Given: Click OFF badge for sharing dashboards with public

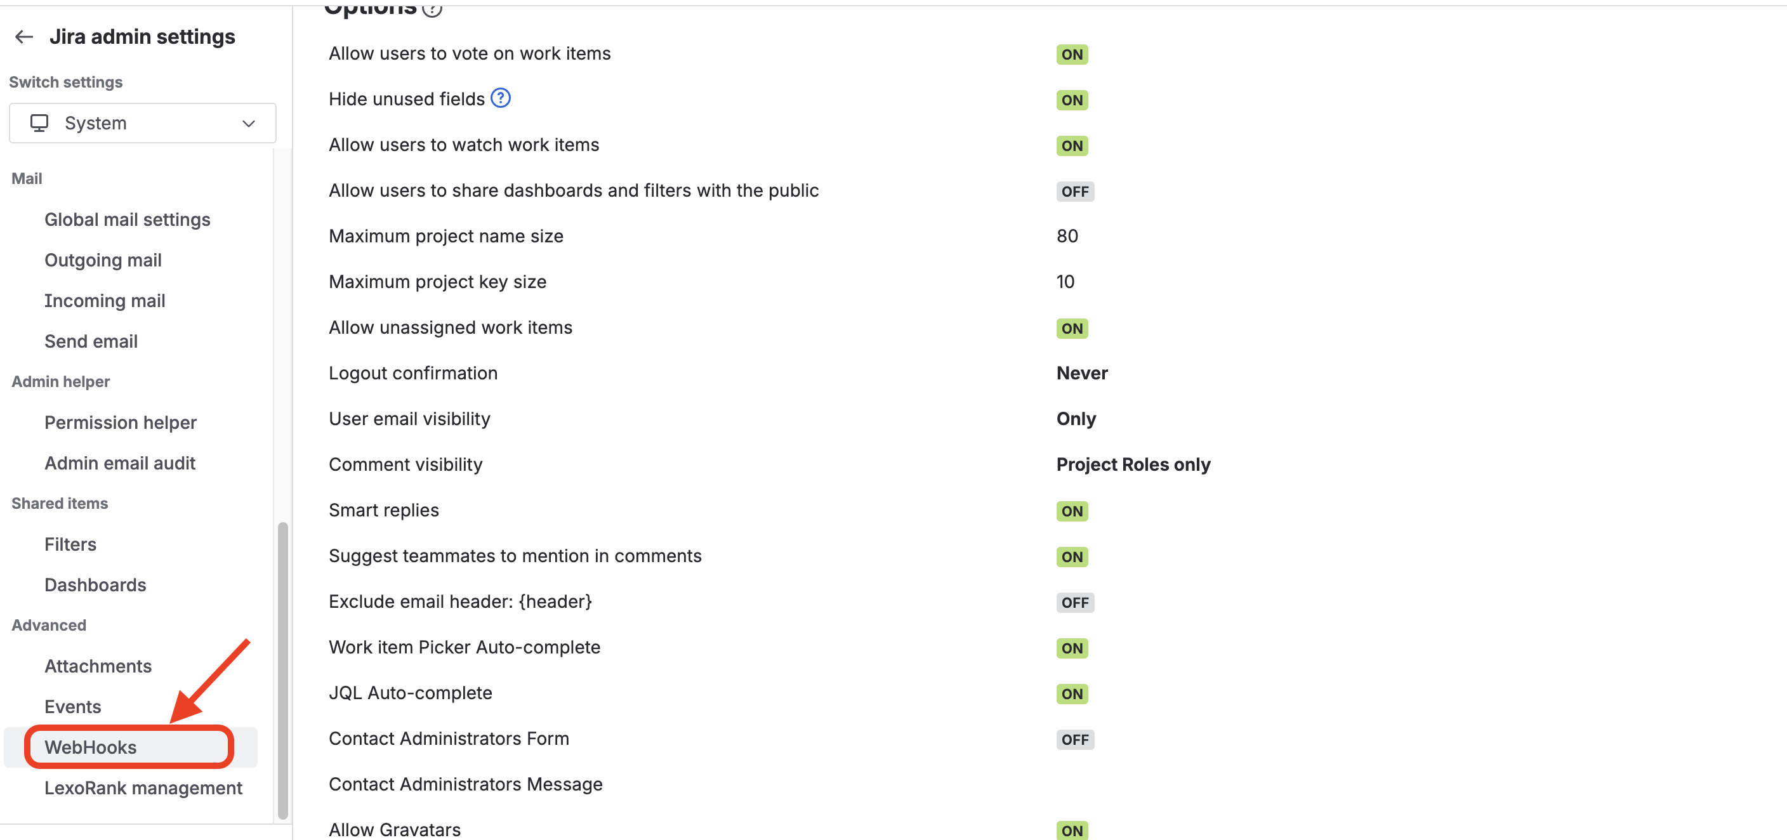Looking at the screenshot, I should pos(1074,192).
